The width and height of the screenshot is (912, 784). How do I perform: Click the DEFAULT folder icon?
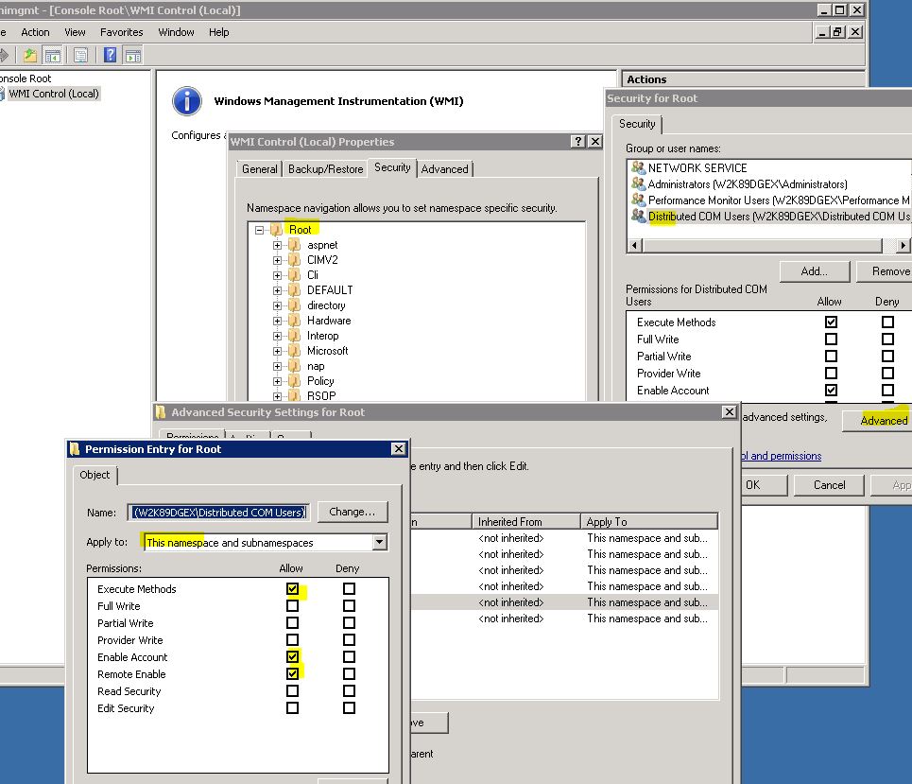pos(295,290)
